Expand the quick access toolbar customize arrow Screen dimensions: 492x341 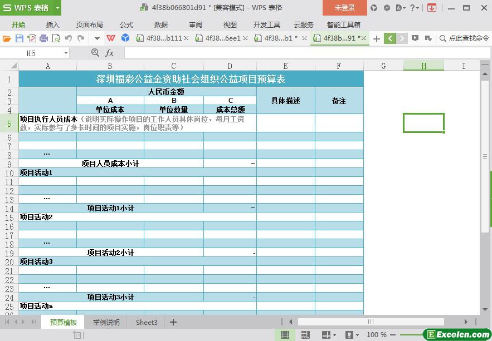point(97,38)
